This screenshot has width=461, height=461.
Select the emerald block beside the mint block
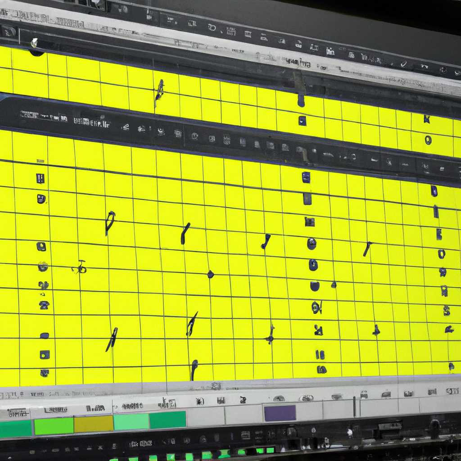167,420
